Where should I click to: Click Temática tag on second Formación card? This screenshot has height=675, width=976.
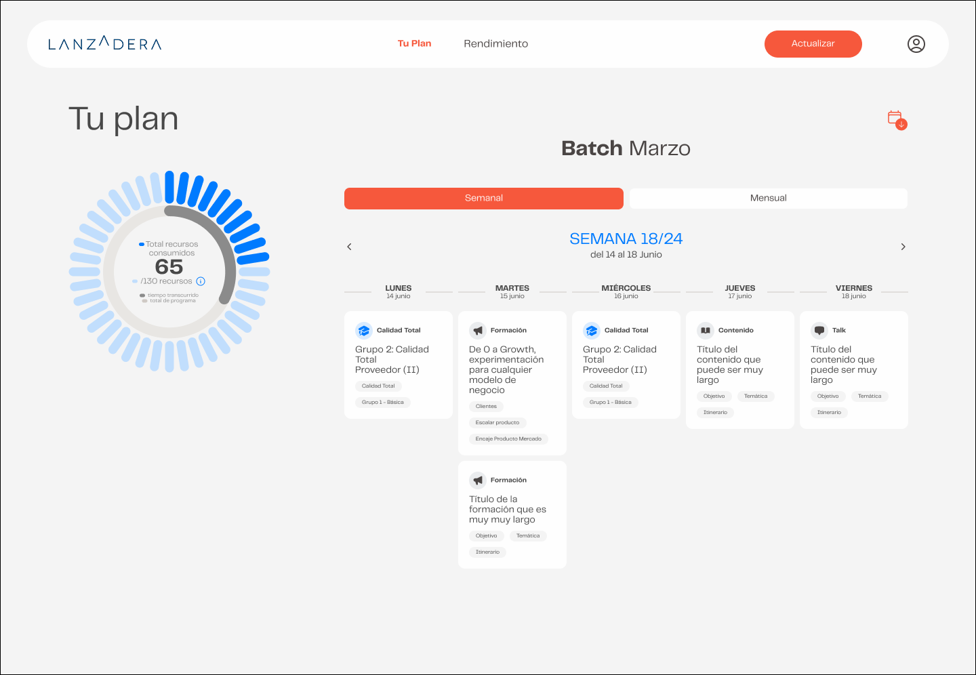coord(528,536)
